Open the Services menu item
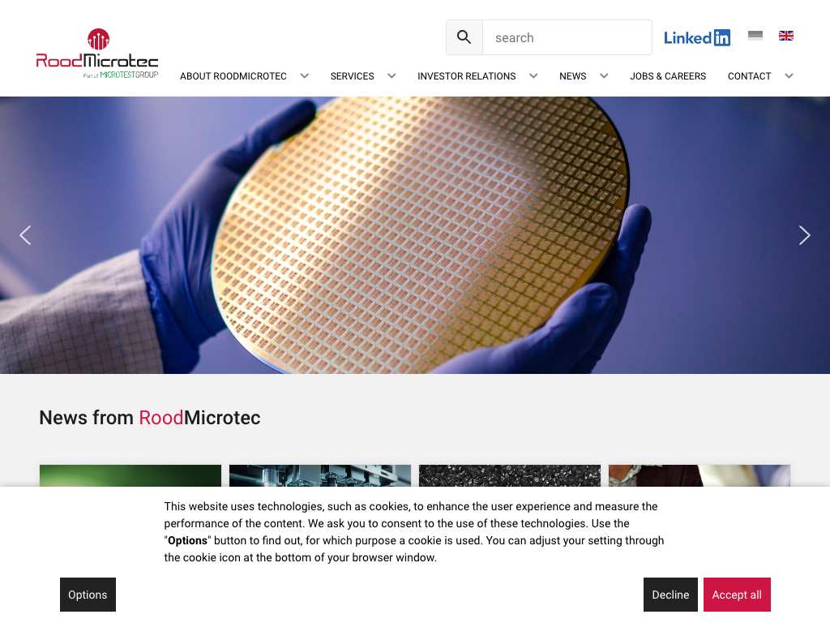The height and width of the screenshot is (623, 830). pos(352,76)
